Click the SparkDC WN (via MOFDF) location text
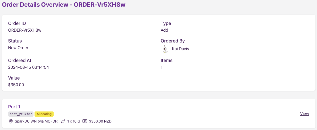The image size is (317, 130). coord(37,121)
